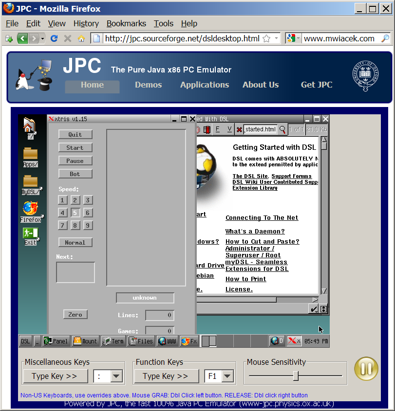Viewport: 395px width, 411px height.
Task: Open the Apps folder on desktop
Action: [x=30, y=154]
